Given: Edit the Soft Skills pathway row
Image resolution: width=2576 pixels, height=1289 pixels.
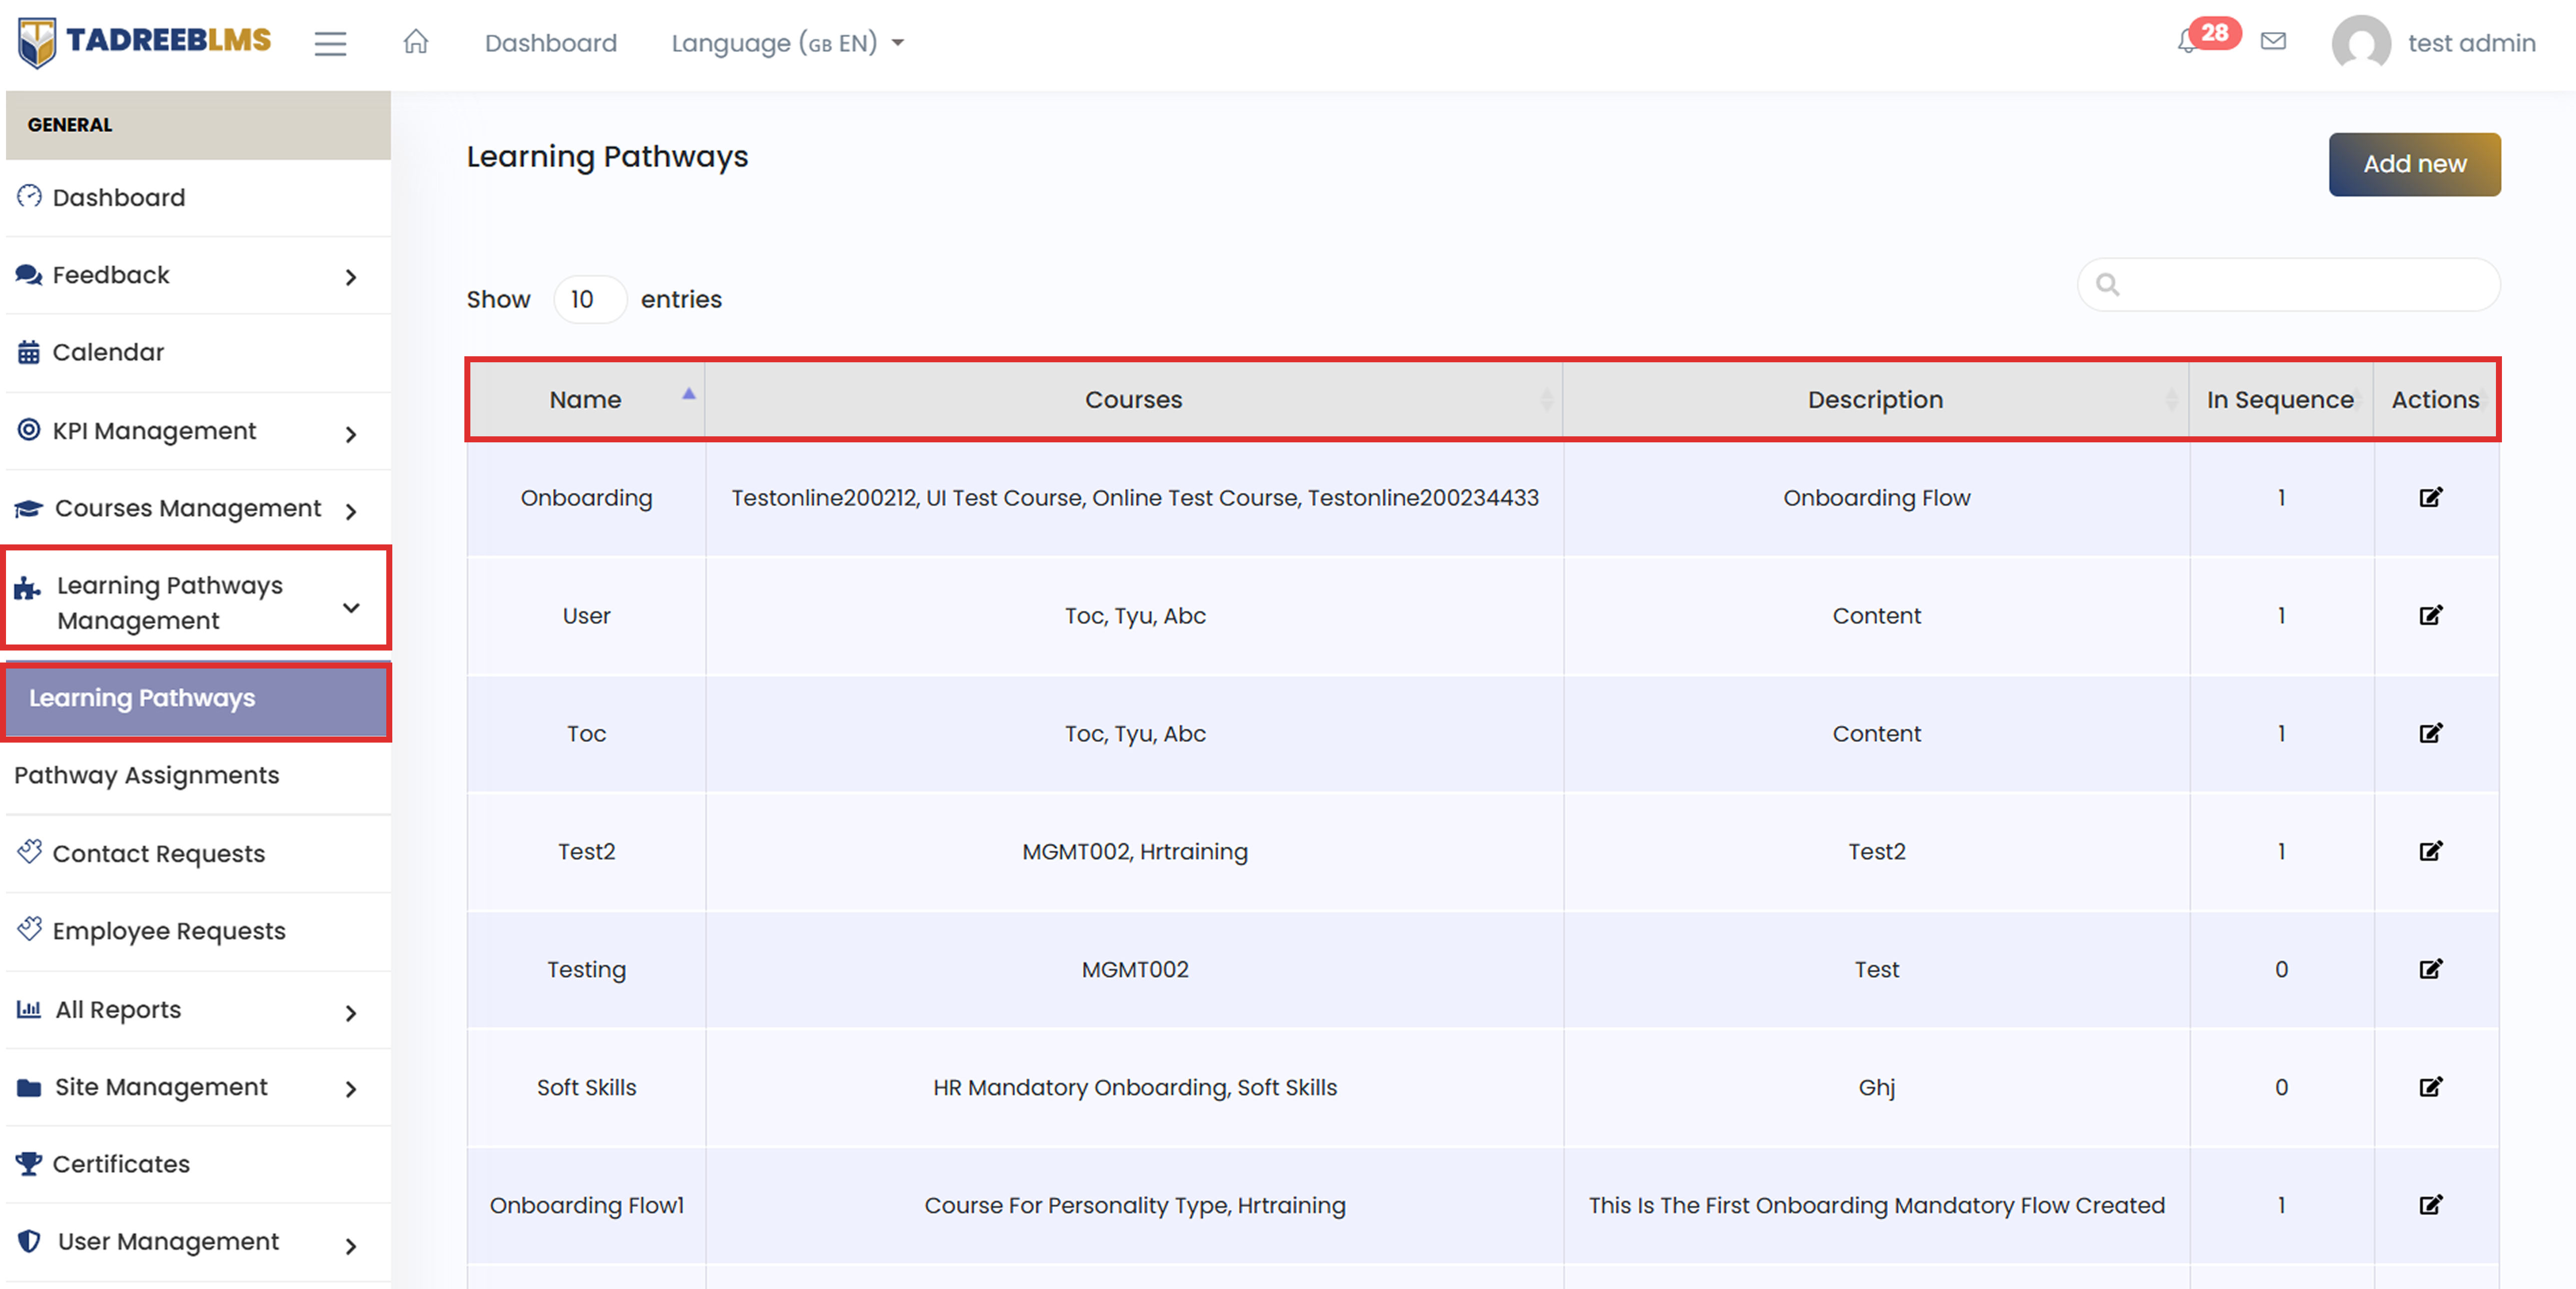Looking at the screenshot, I should pyautogui.click(x=2431, y=1087).
